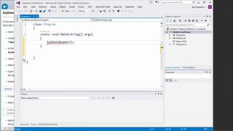Open the DEBUG menu
The height and width of the screenshot is (131, 233).
tap(62, 7)
